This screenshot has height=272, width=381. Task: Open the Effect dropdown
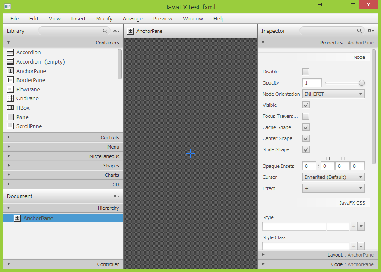(x=334, y=188)
